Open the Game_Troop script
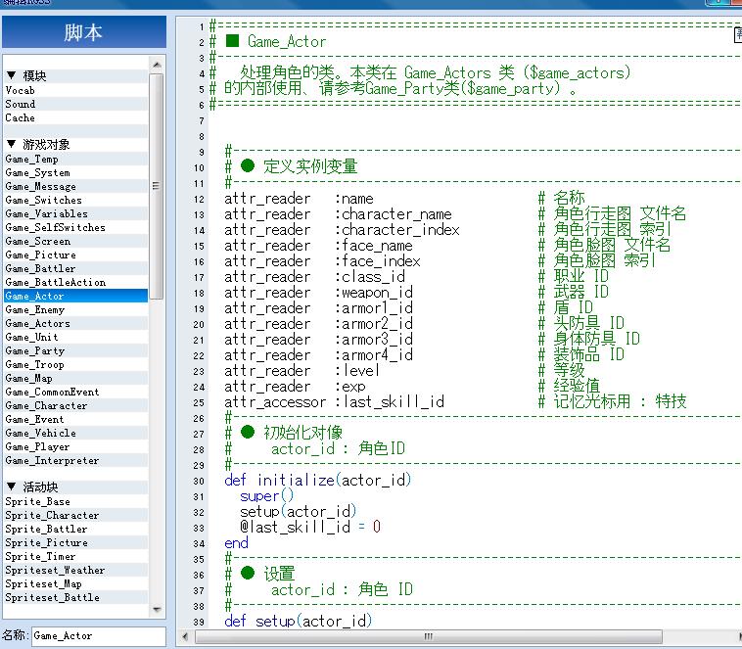This screenshot has width=742, height=649. click(75, 365)
